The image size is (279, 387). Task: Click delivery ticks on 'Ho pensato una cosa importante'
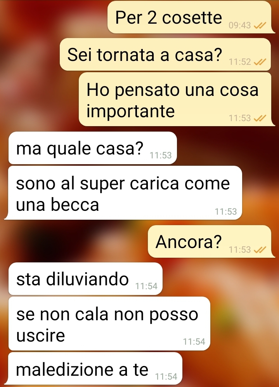[260, 118]
